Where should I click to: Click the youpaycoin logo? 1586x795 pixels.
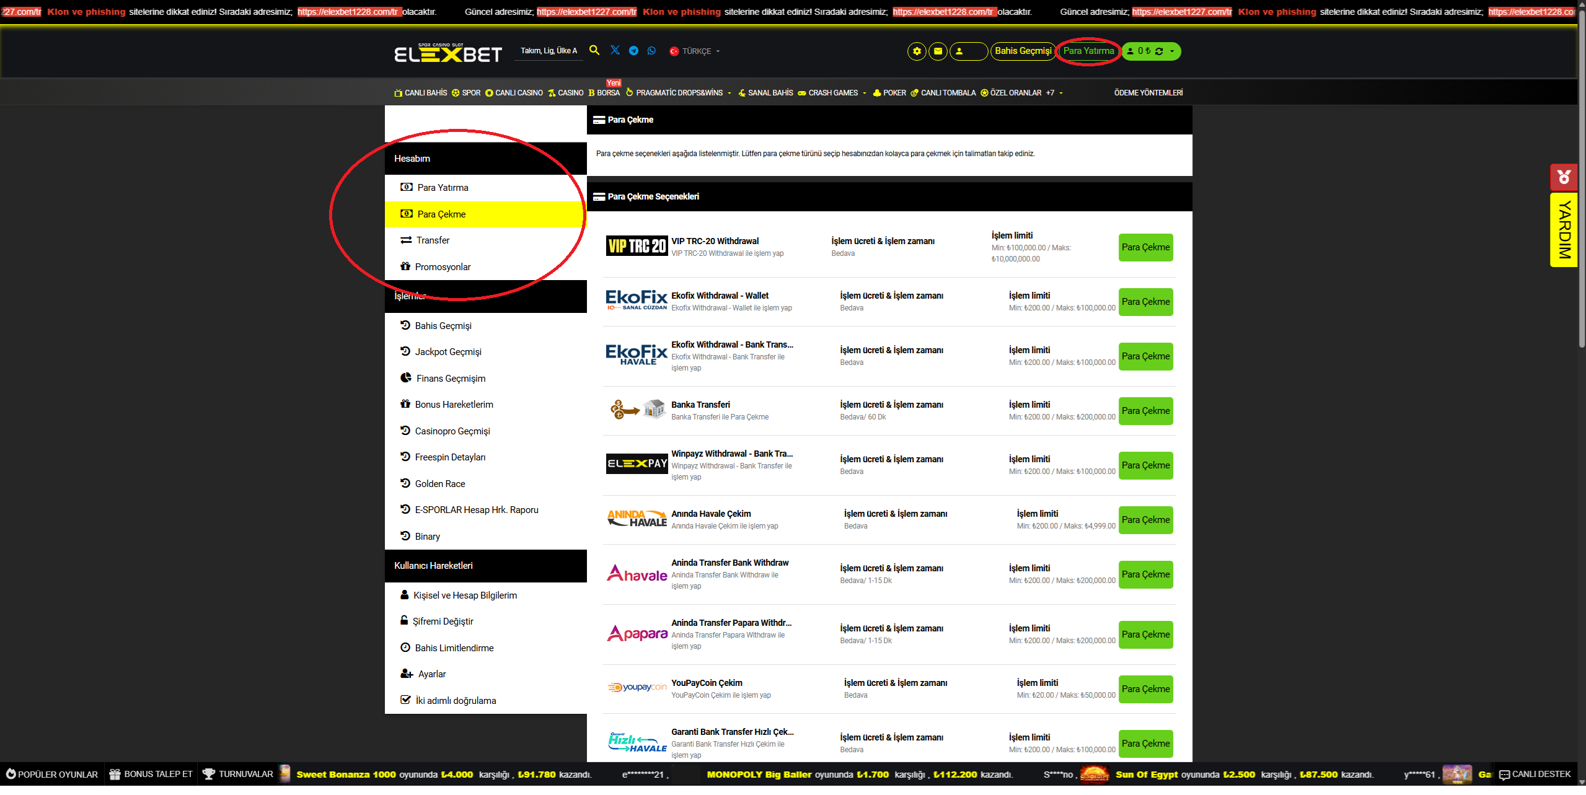637,688
